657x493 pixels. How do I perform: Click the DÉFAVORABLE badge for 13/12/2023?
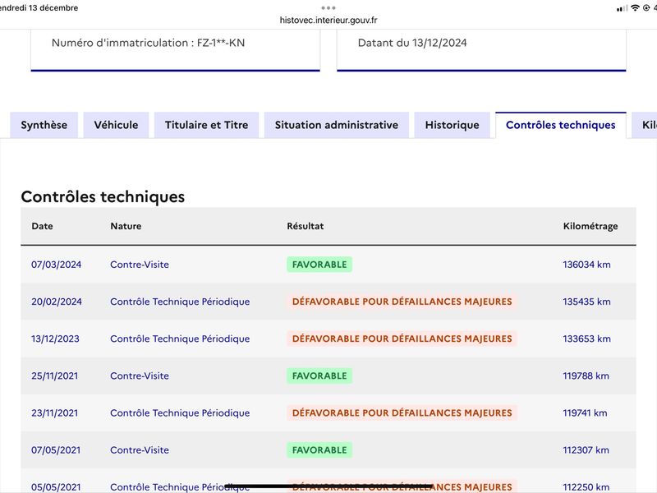pyautogui.click(x=402, y=339)
